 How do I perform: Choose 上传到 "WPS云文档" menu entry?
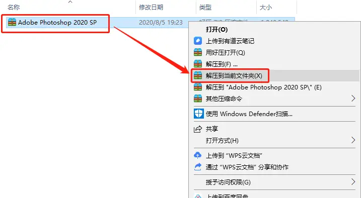pyautogui.click(x=234, y=155)
